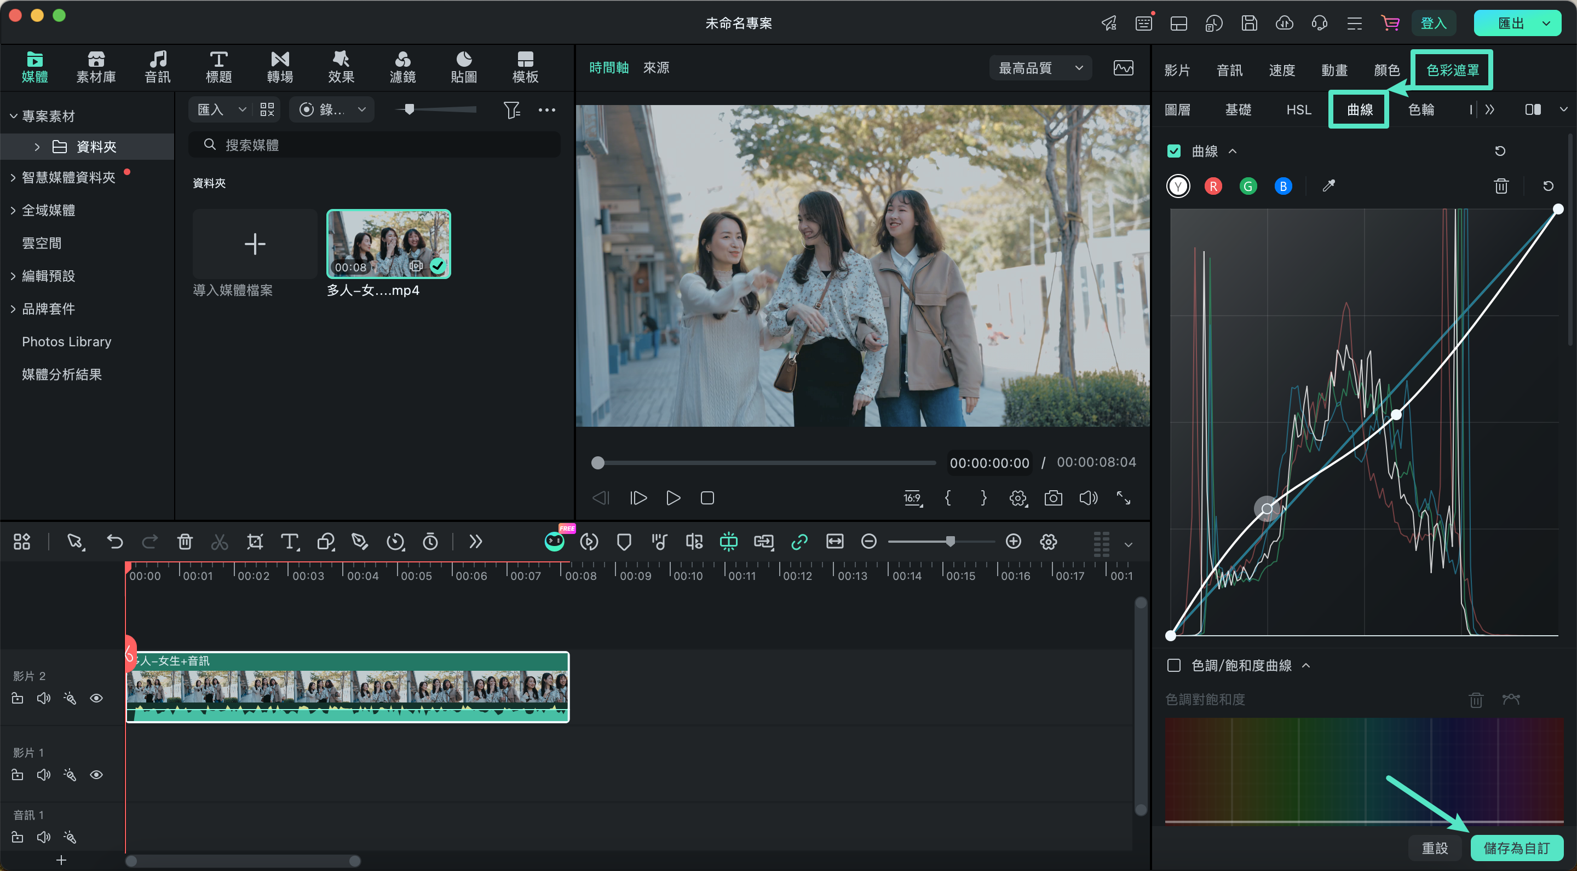This screenshot has height=871, width=1577.
Task: Open the 匯入 import dropdown
Action: [242, 109]
